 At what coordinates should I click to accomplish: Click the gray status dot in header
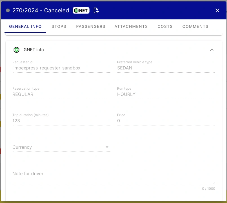[8, 11]
